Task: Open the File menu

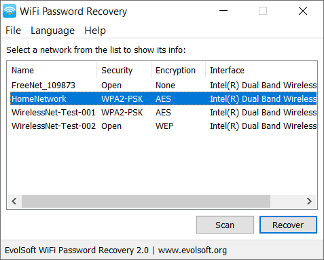Action: coord(13,31)
